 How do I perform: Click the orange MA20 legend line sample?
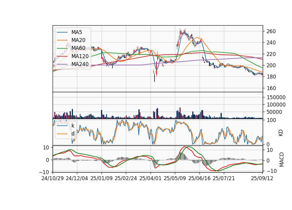point(62,40)
